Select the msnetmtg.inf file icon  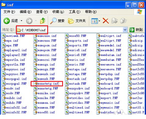point(35,84)
